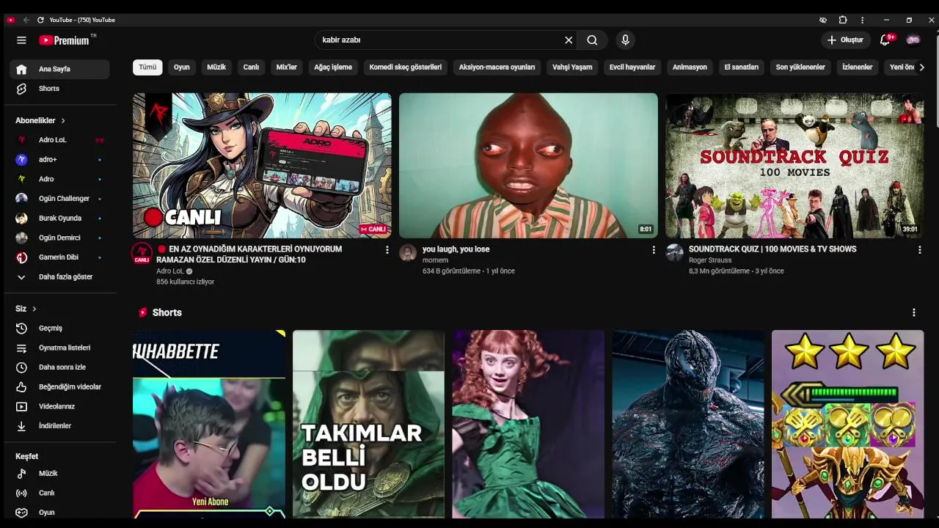
Task: Open Shorts shelf more options menu
Action: pos(913,312)
